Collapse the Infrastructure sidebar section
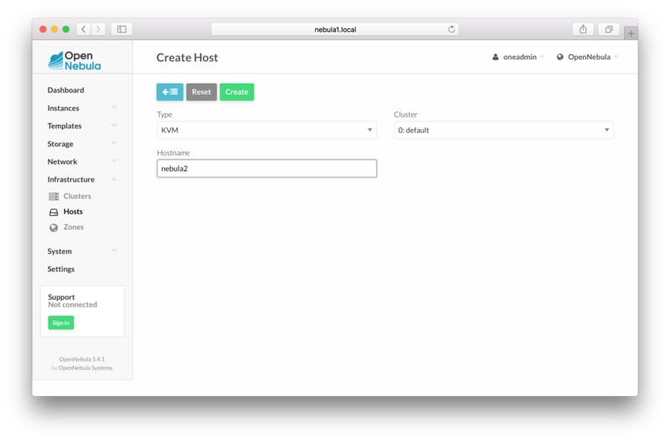This screenshot has width=670, height=442. pyautogui.click(x=82, y=179)
